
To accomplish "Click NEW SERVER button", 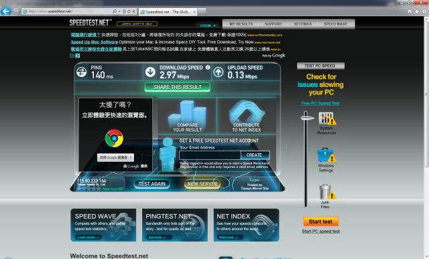I will point(202,184).
